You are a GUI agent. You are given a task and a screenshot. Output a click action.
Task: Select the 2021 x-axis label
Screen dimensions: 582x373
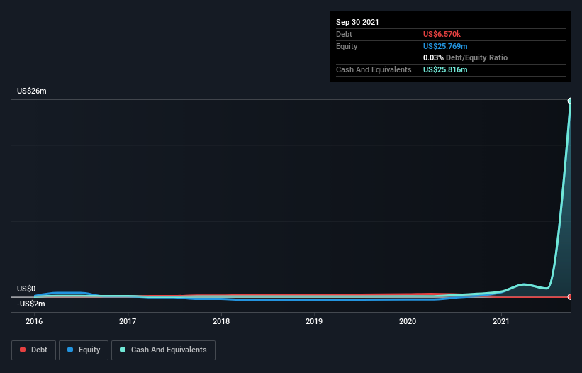pos(501,321)
